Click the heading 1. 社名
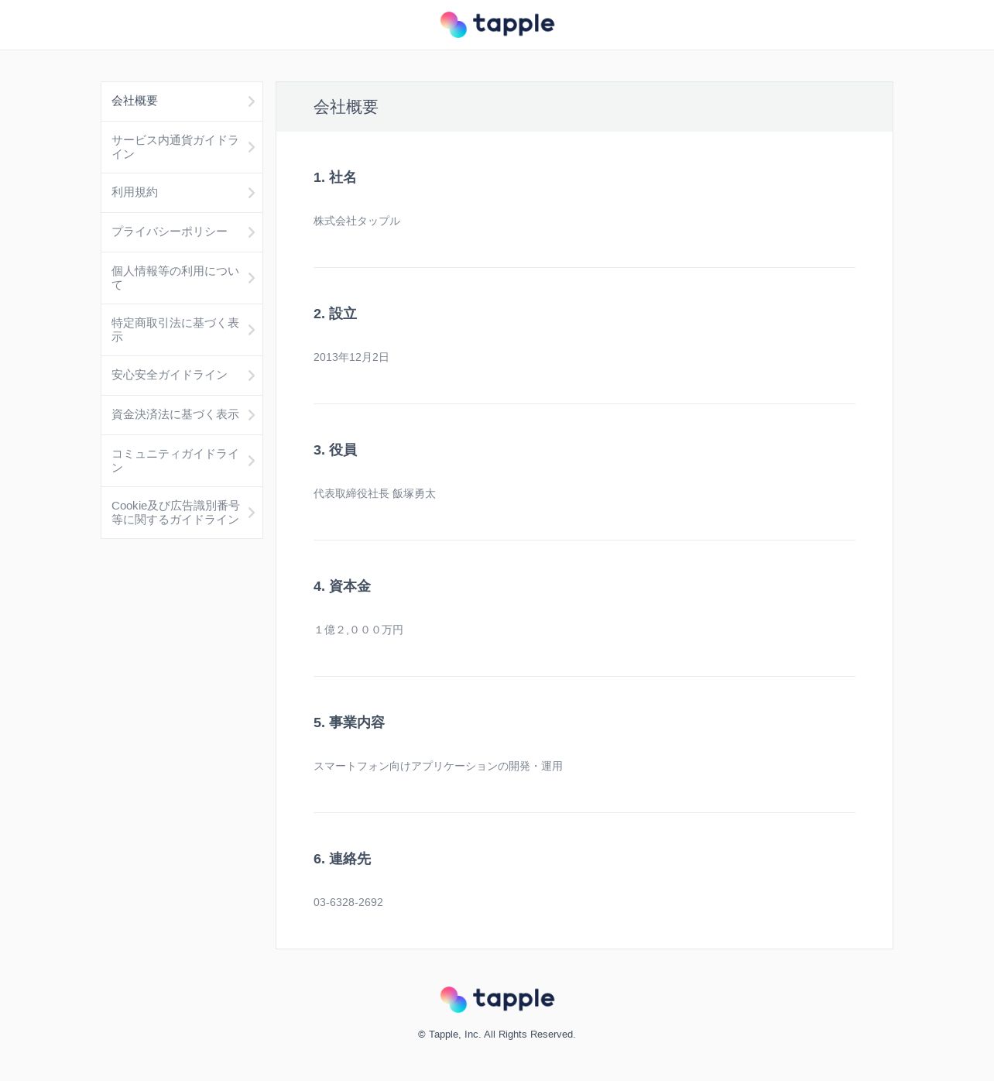The height and width of the screenshot is (1081, 994). 334,177
